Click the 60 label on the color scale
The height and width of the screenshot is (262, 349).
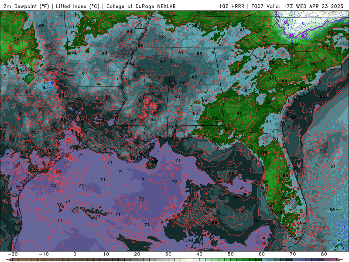(262, 254)
